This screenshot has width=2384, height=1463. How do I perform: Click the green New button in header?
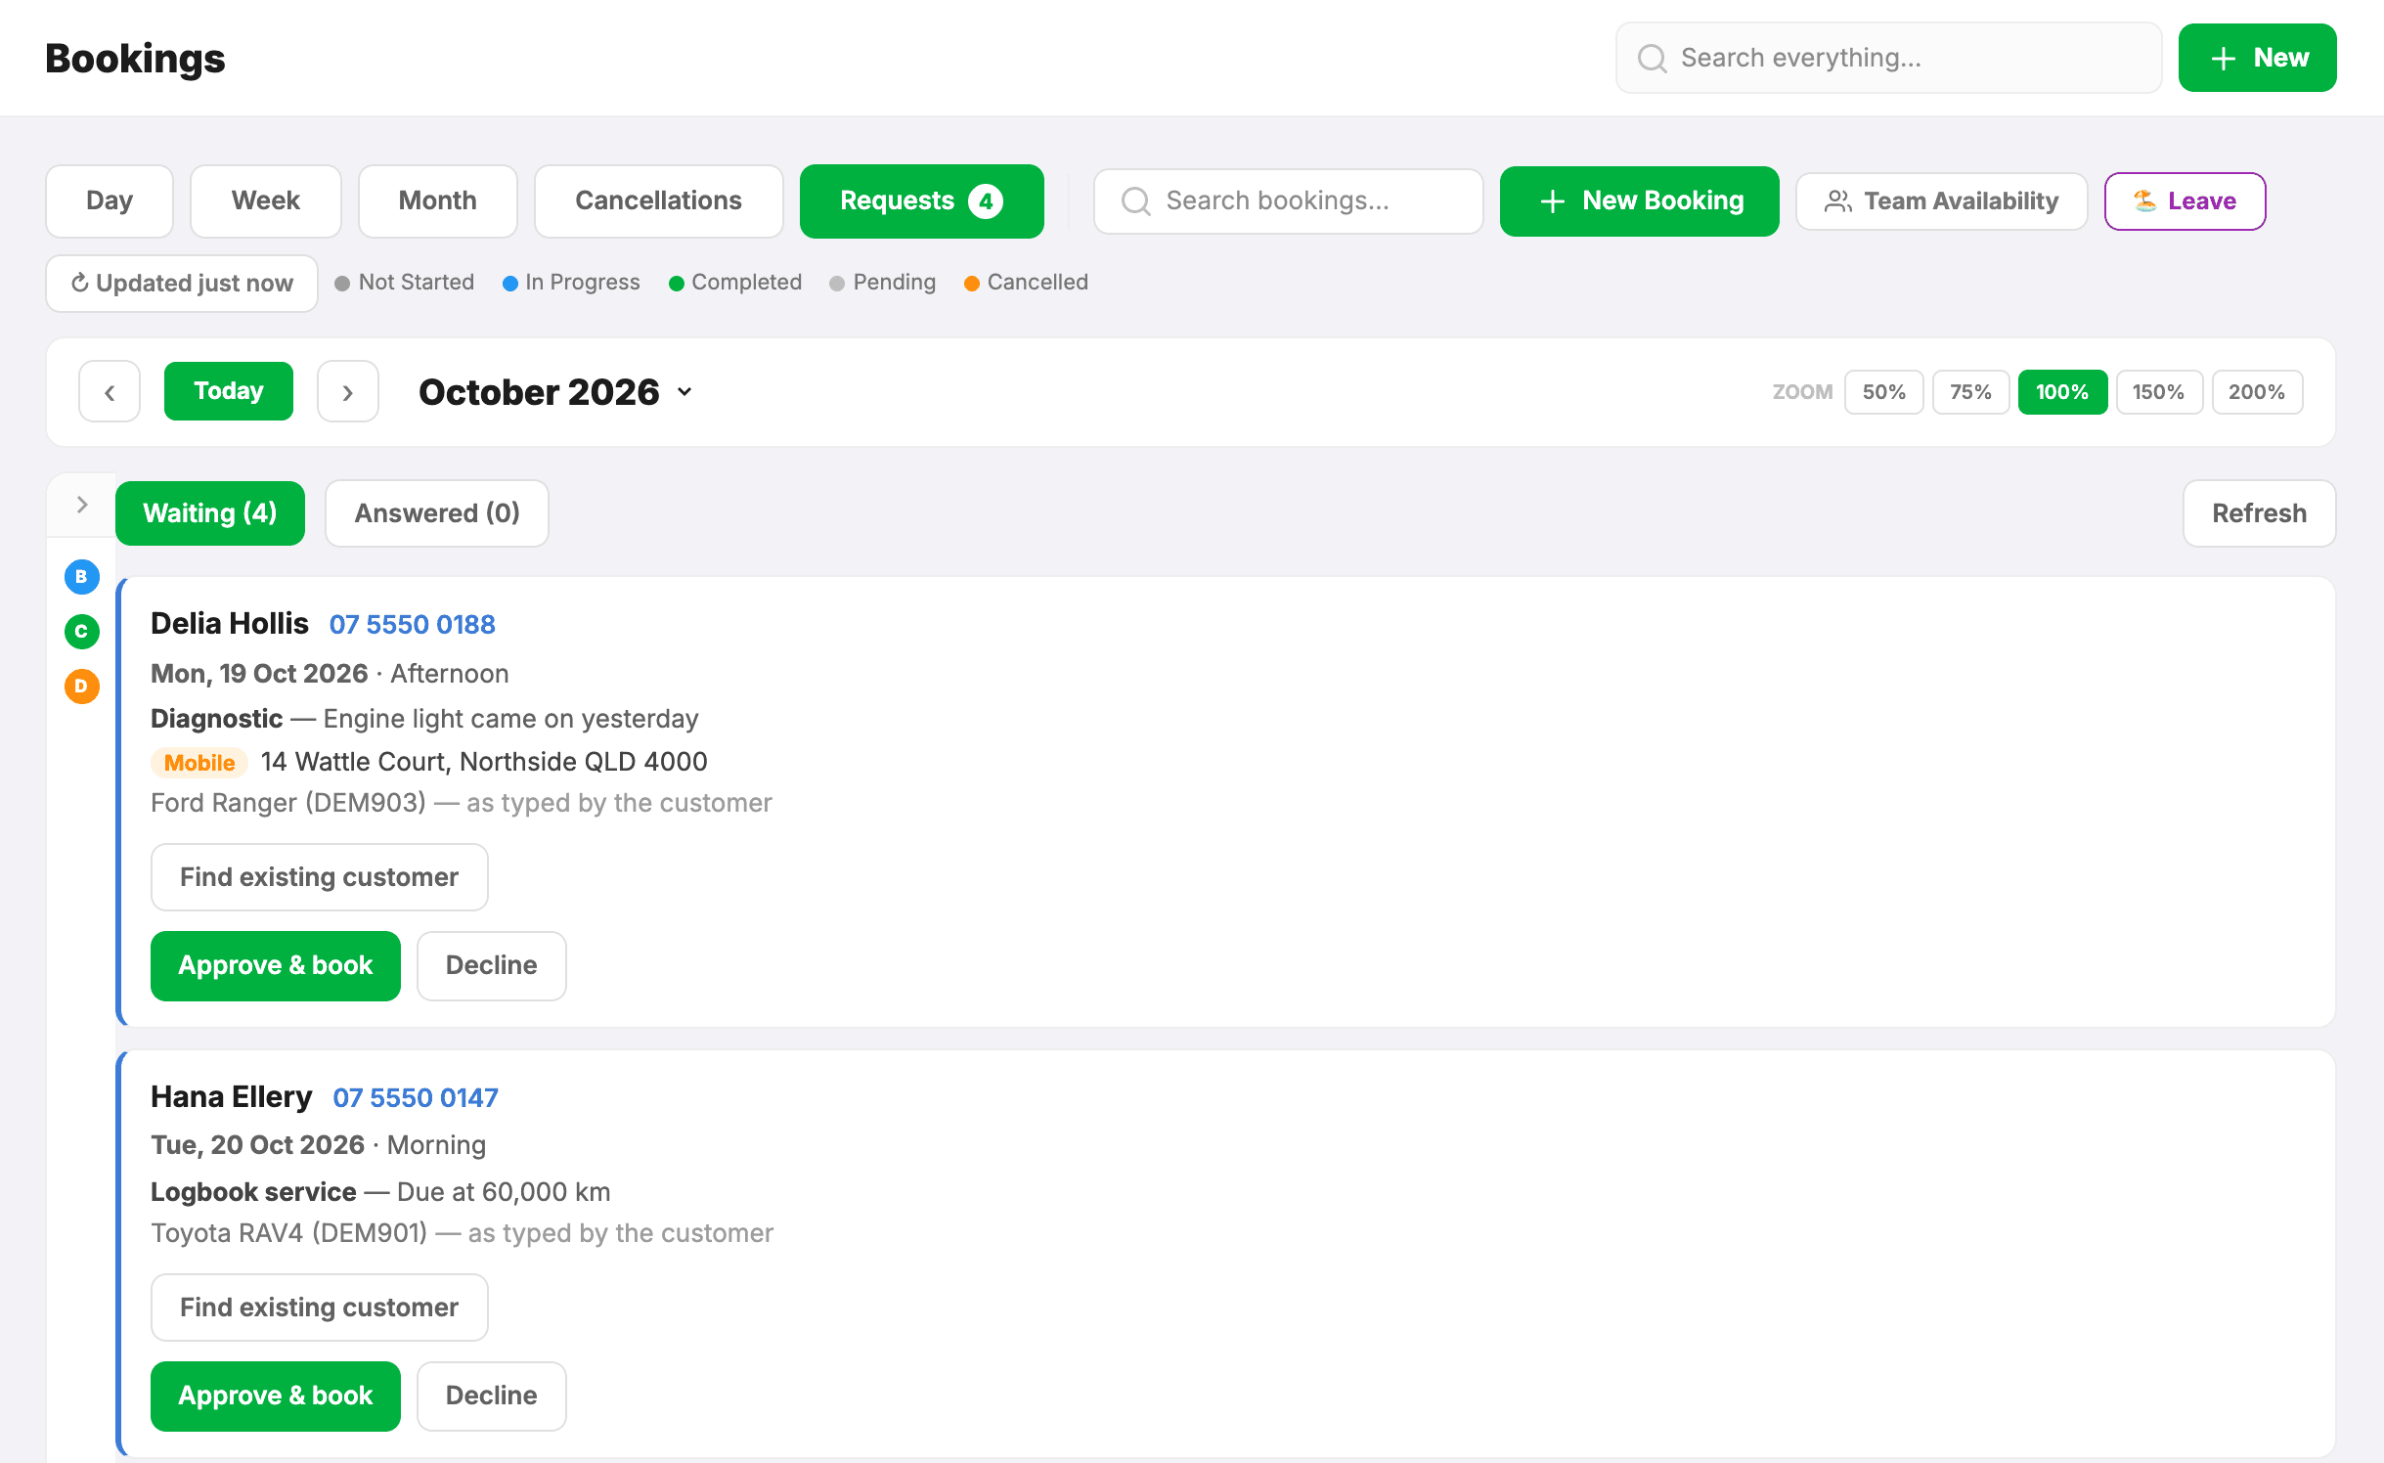click(x=2257, y=58)
